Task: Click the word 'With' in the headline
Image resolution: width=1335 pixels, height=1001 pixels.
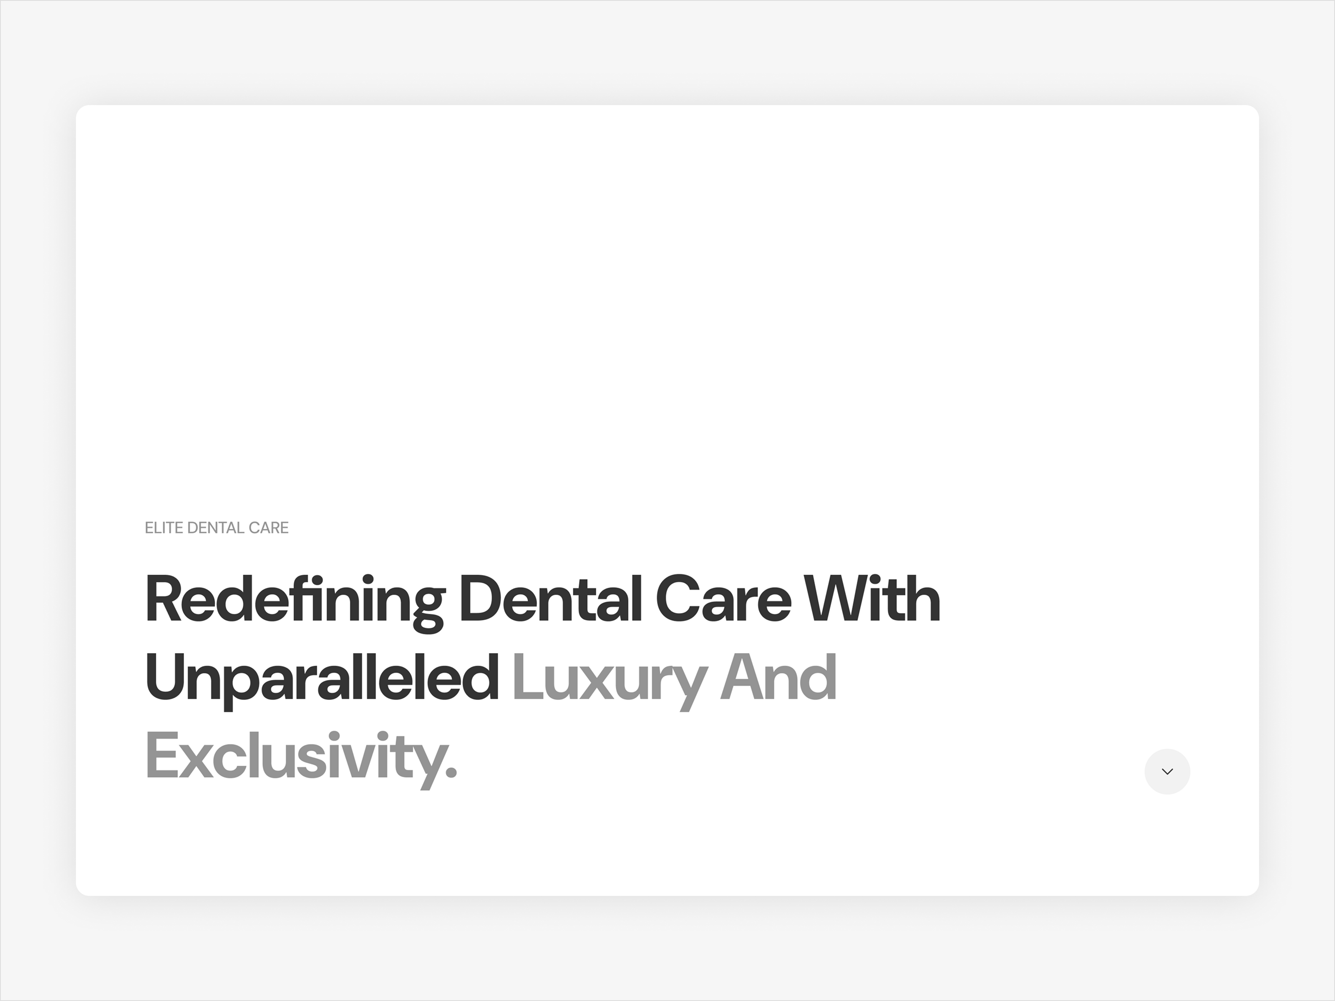Action: [873, 599]
